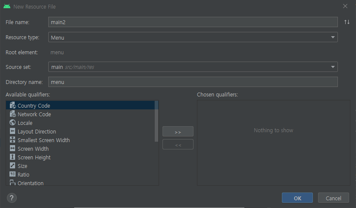Click the sort arrows icon beside File name

click(347, 22)
